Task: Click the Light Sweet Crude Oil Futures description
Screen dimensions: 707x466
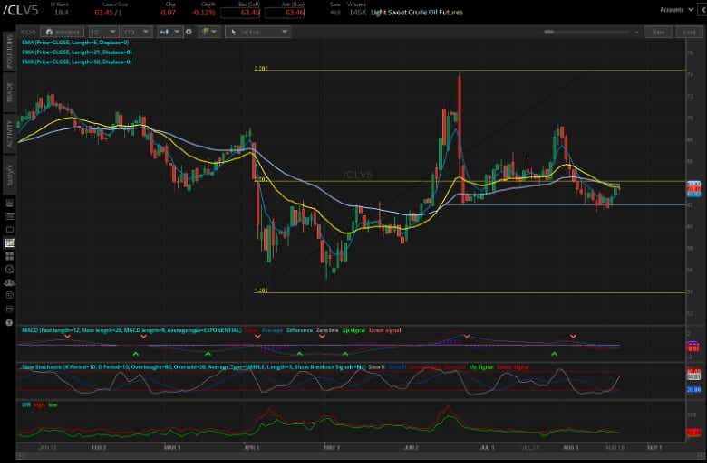Action: point(417,13)
